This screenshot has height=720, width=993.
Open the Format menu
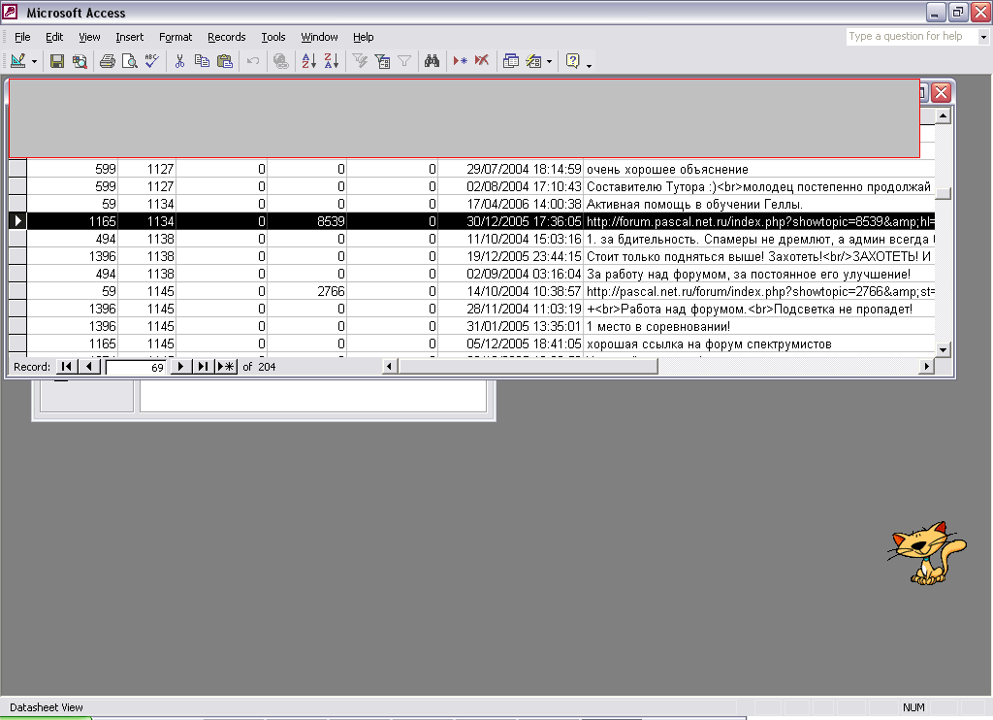[176, 37]
